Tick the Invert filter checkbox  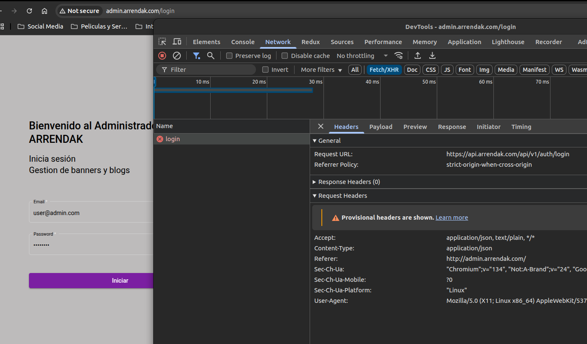point(265,70)
